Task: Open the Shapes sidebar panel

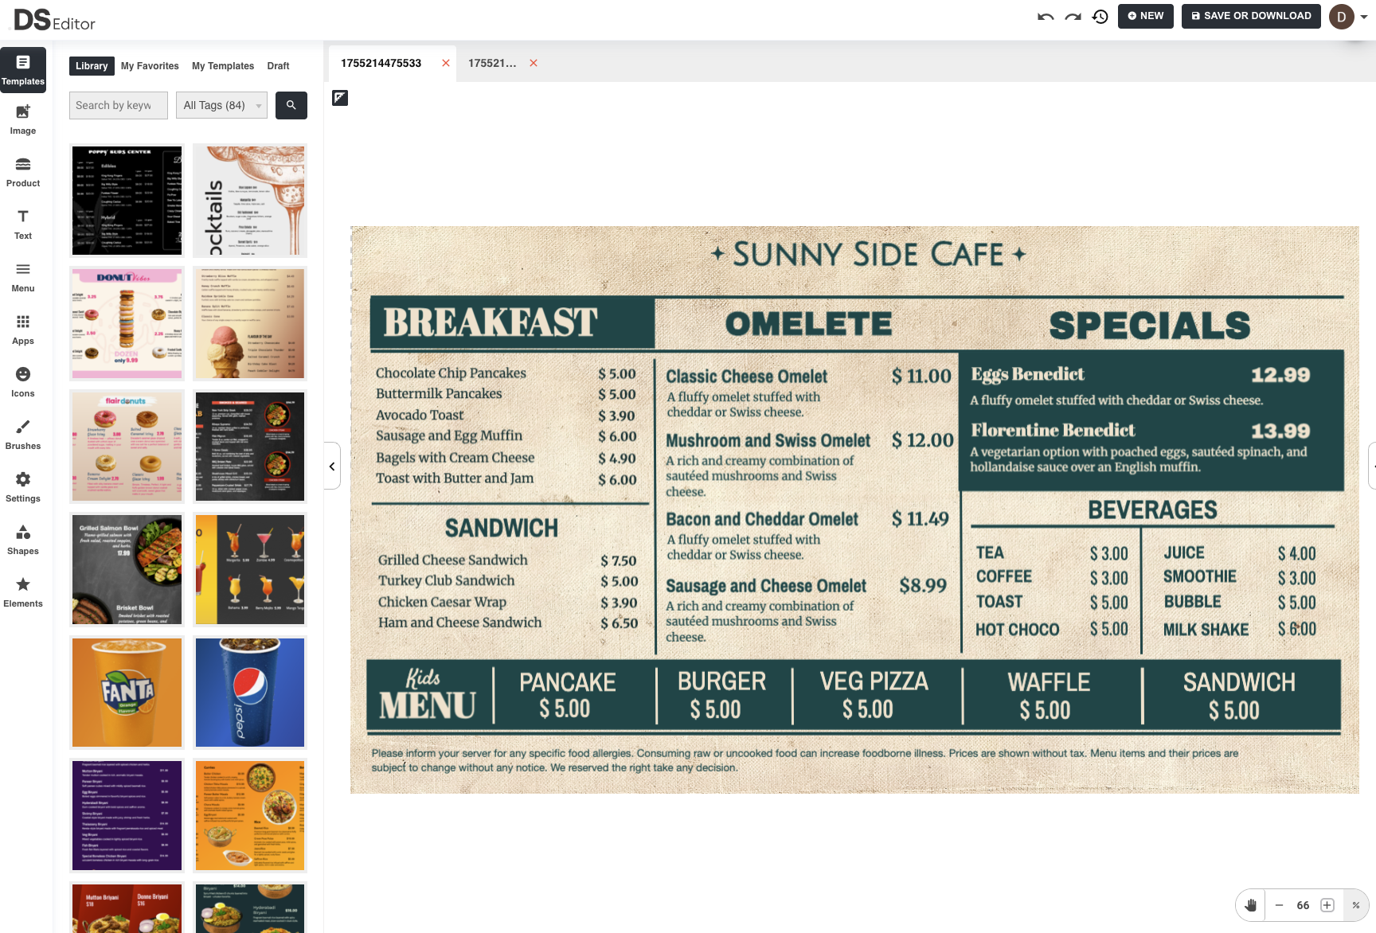Action: coord(23,541)
